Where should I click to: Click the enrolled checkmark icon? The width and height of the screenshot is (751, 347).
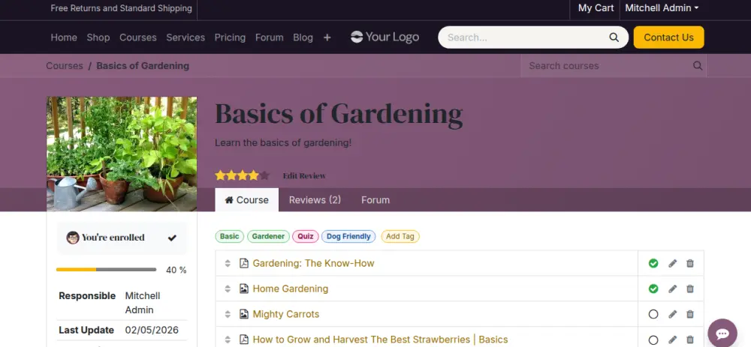point(172,238)
